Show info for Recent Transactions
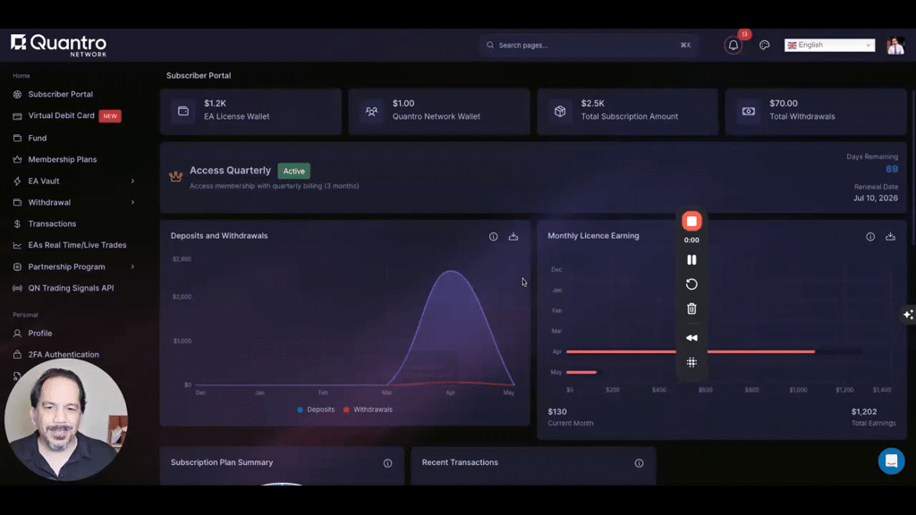Screen dimensions: 916x515 tap(639, 463)
